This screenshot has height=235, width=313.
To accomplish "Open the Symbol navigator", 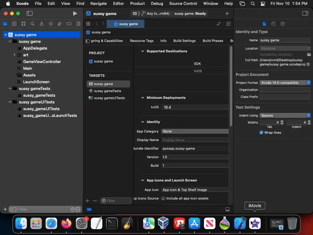I will (x=23, y=24).
